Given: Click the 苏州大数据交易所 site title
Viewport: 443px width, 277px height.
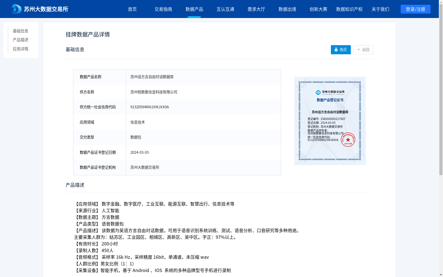Looking at the screenshot, I should coord(46,9).
